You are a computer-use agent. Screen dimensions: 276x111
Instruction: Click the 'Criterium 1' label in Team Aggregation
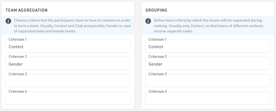point(18,40)
